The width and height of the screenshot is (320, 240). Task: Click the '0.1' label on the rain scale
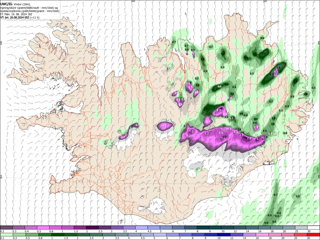[2, 238]
